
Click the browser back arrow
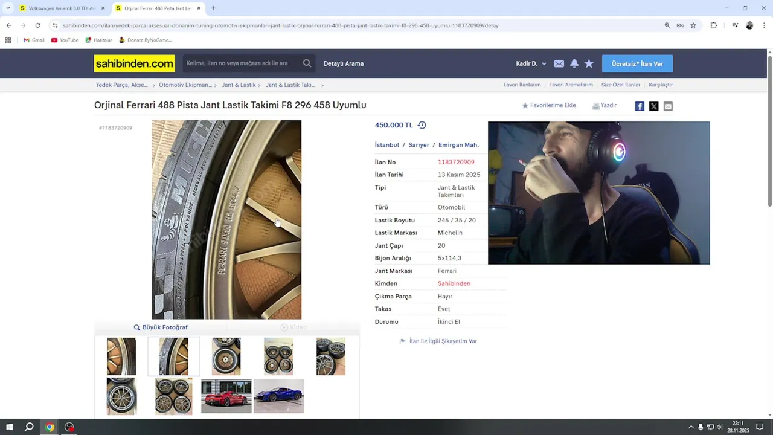tap(8, 25)
